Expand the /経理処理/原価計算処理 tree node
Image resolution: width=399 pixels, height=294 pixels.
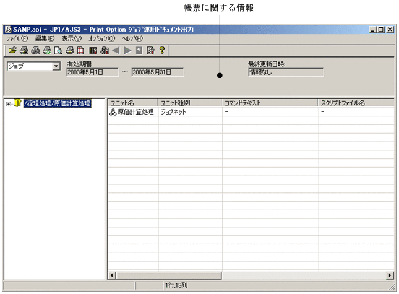tap(9, 104)
